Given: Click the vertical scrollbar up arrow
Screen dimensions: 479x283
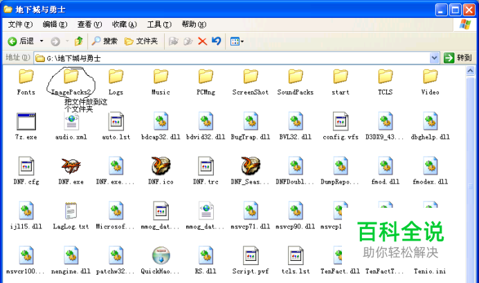Looking at the screenshot, I should pos(470,71).
